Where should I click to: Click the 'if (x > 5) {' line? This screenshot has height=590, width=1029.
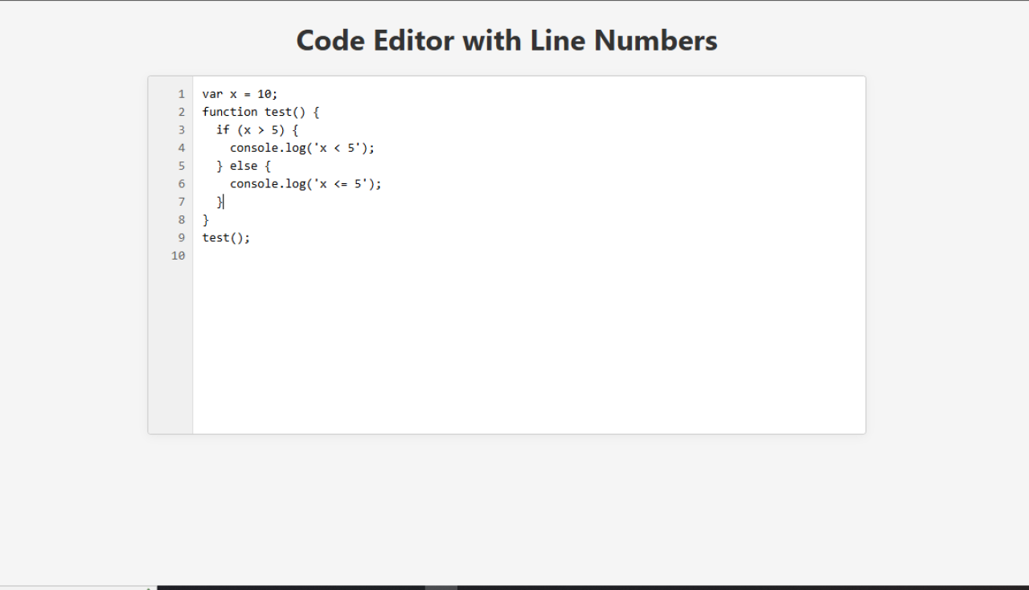coord(257,130)
